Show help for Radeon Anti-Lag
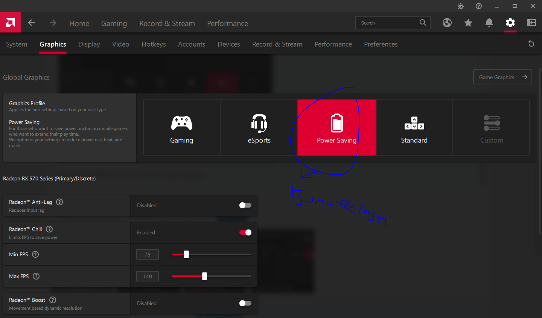This screenshot has width=542, height=318. coord(59,202)
